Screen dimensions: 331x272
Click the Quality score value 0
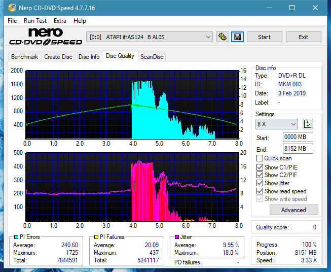[315, 227]
